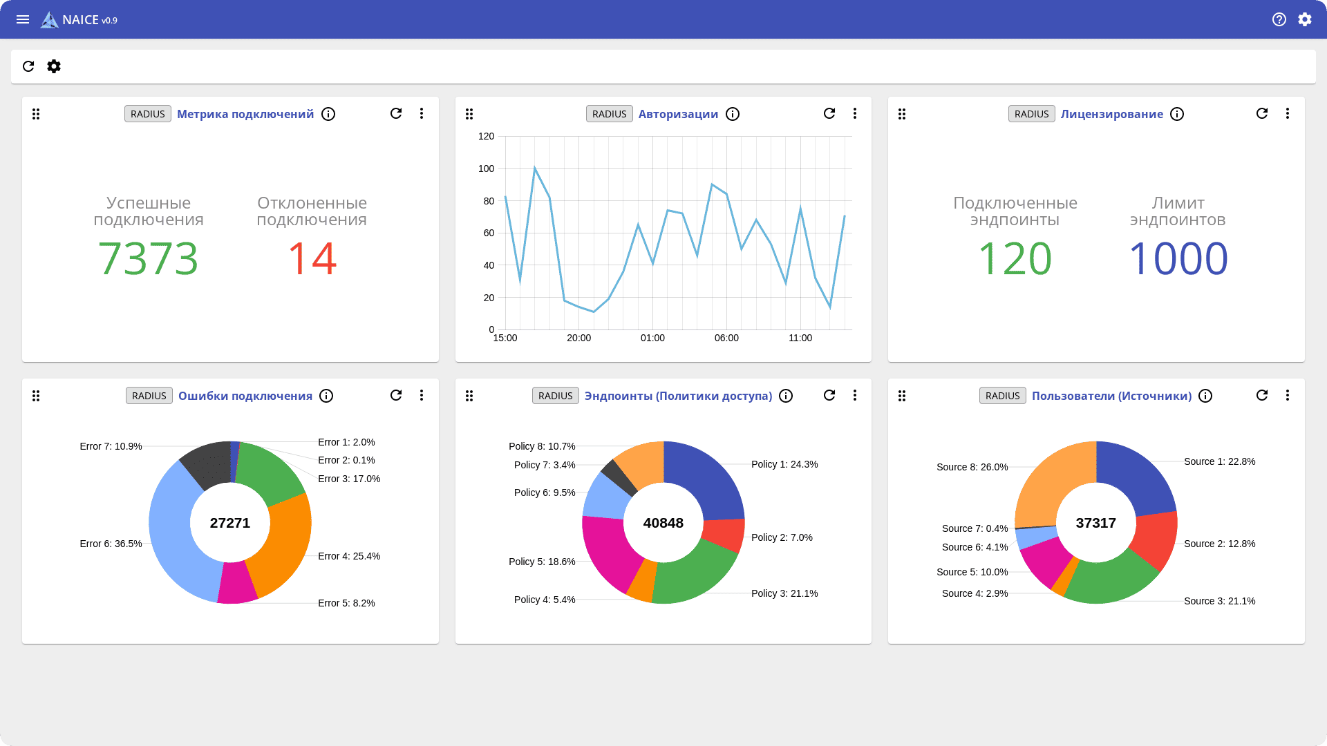
Task: Show info for Метрика подключений widget
Action: coord(328,114)
